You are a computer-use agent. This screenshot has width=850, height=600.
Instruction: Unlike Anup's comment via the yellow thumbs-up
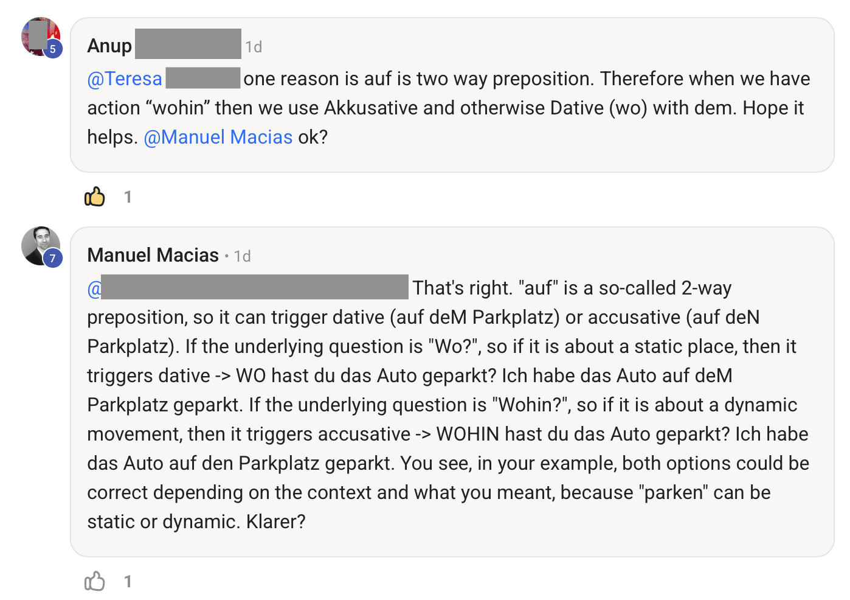click(95, 197)
